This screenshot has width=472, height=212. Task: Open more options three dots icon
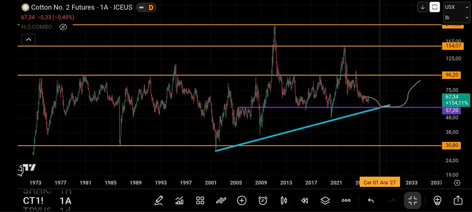346,201
